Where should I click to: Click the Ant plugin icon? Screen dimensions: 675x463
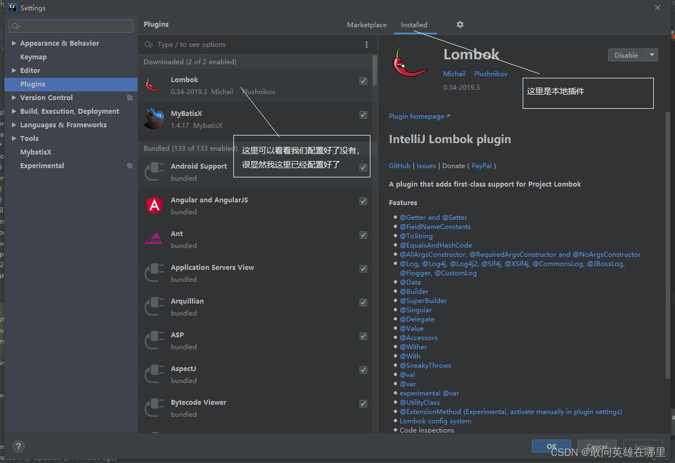pos(154,239)
